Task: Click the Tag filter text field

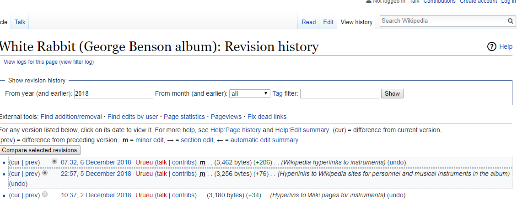Action: tap(339, 93)
